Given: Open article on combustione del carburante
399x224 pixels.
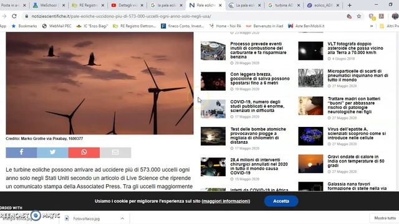Looking at the screenshot, I should [x=258, y=50].
